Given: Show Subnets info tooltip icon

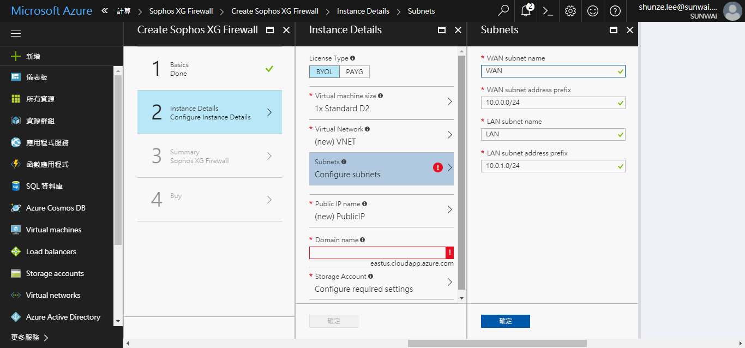Looking at the screenshot, I should 344,161.
